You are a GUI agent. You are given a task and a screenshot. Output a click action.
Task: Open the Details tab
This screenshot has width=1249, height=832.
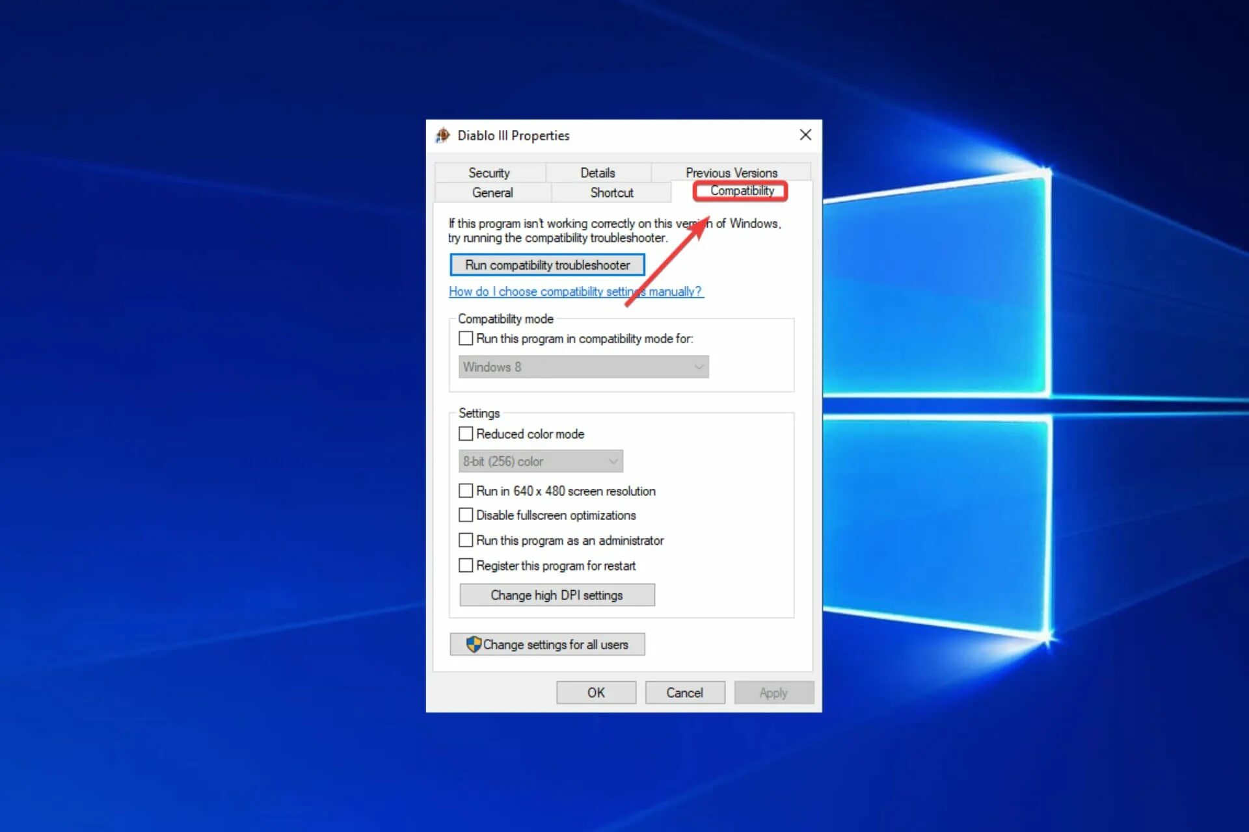pyautogui.click(x=597, y=173)
